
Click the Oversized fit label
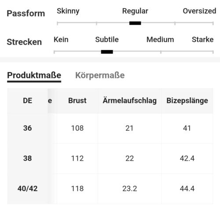click(199, 11)
